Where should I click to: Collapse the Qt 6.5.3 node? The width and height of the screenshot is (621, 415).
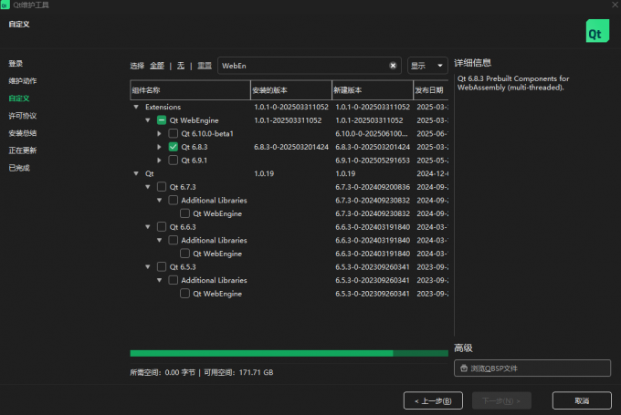pos(148,266)
